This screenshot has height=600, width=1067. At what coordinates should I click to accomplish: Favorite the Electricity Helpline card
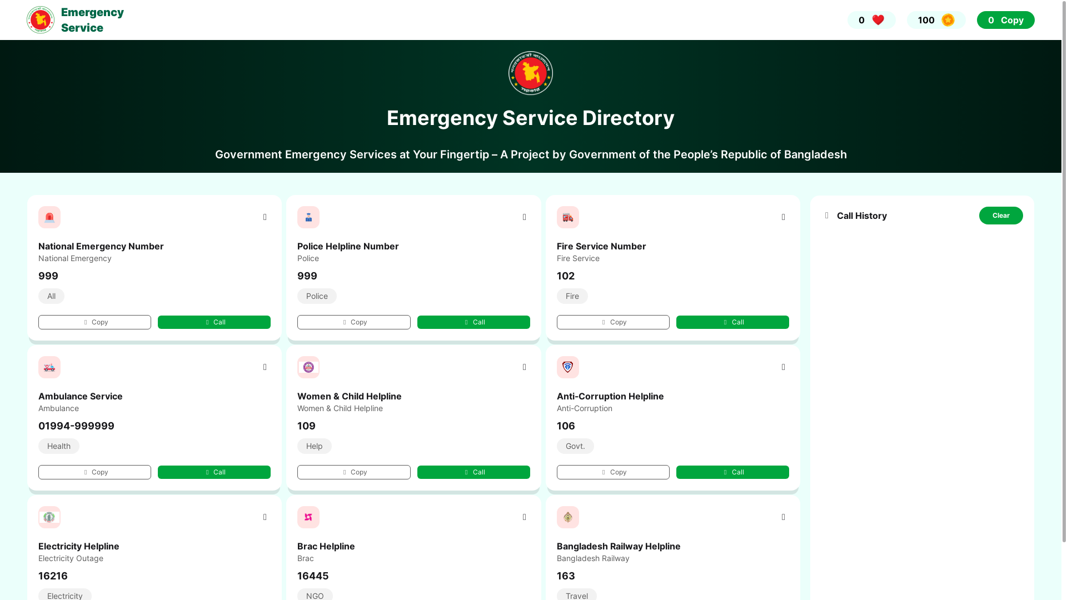coord(265,517)
